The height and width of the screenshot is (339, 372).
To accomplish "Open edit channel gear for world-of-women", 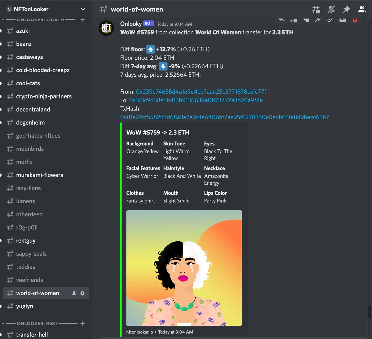I will point(82,293).
